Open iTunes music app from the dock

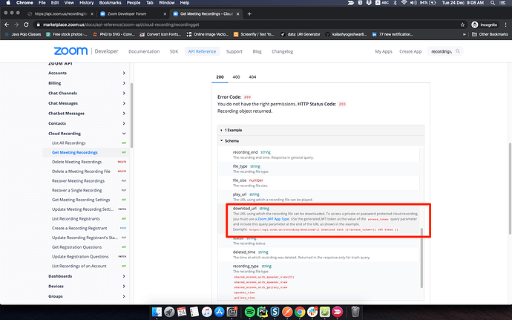(207, 312)
